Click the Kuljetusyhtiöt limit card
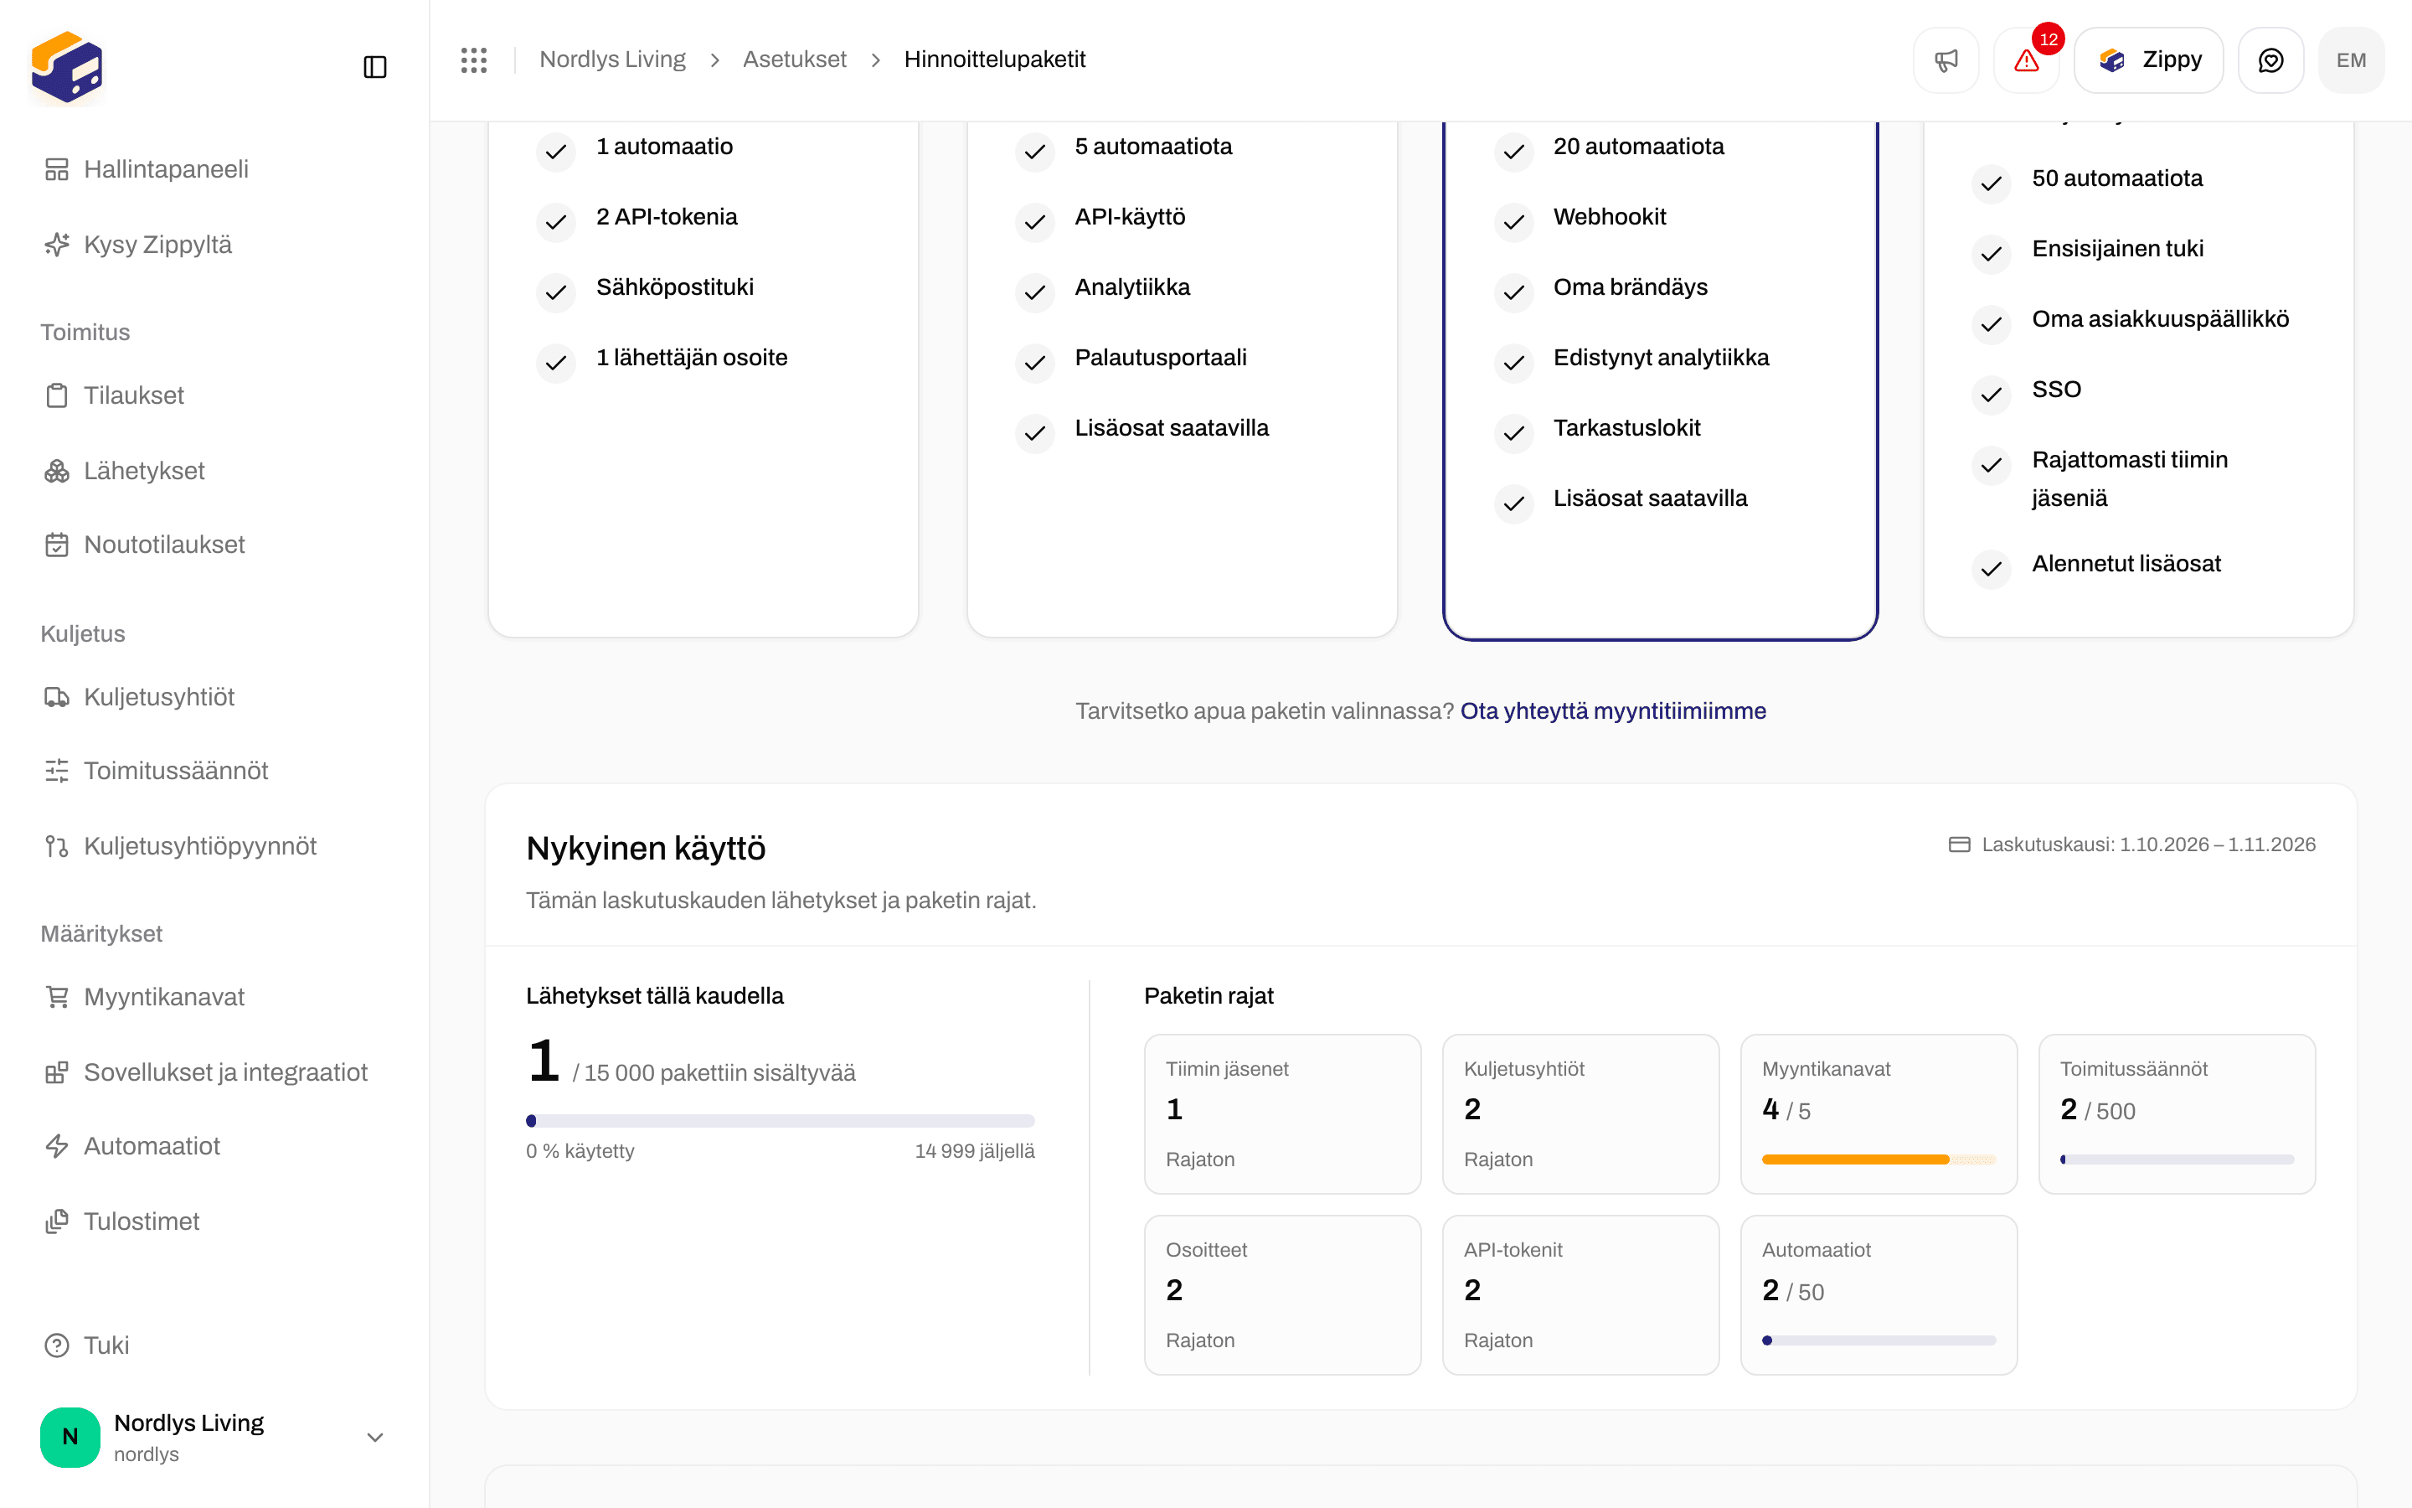This screenshot has width=2412, height=1508. [x=1580, y=1114]
